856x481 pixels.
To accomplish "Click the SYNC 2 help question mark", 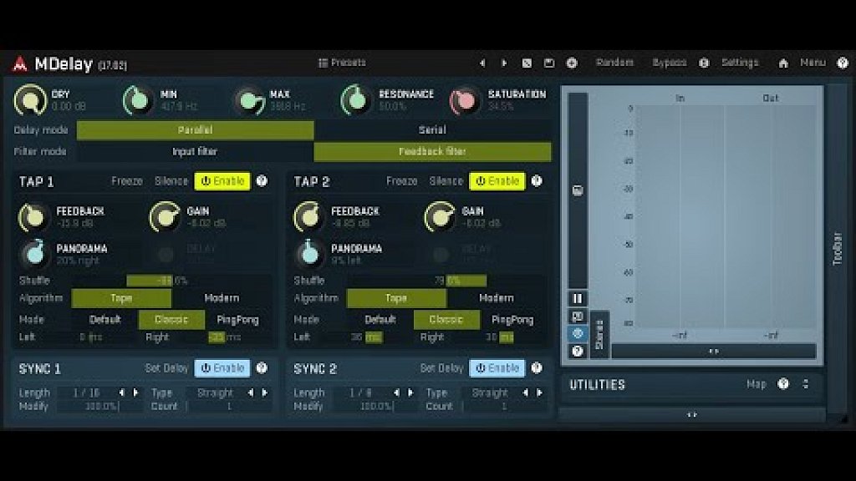I will (x=537, y=368).
